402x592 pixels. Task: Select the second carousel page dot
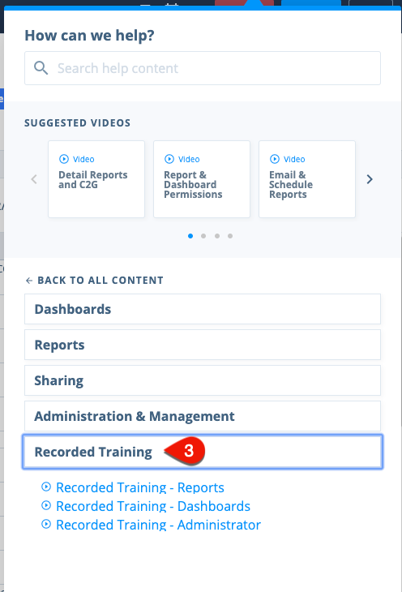click(203, 236)
